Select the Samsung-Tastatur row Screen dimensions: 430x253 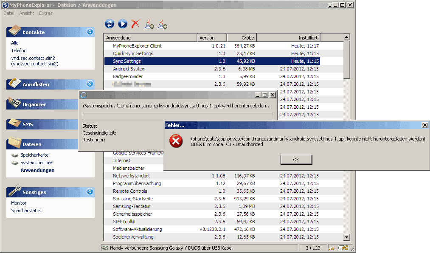pos(224,206)
